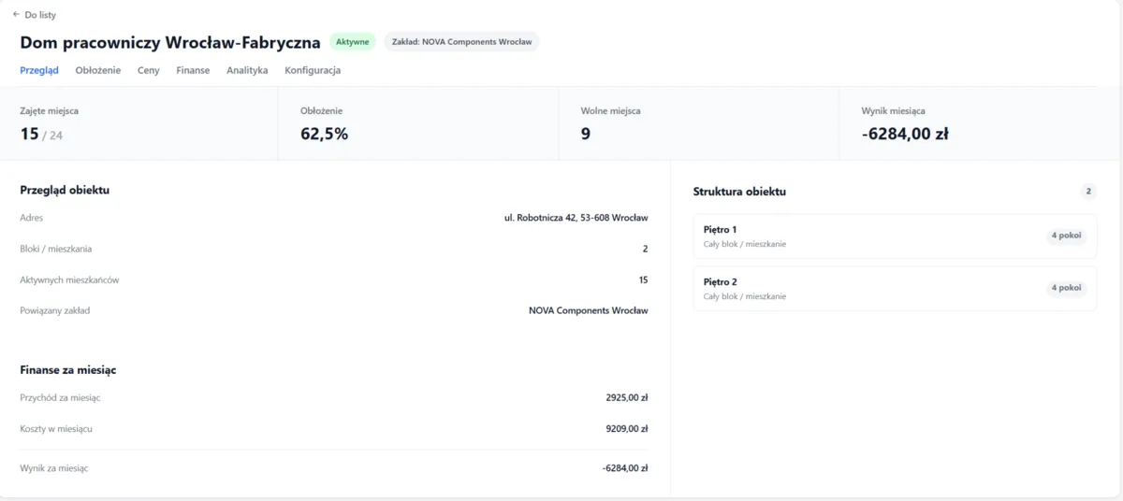Click the Aktywnych mieszkańców row label
The width and height of the screenshot is (1123, 501).
[69, 279]
